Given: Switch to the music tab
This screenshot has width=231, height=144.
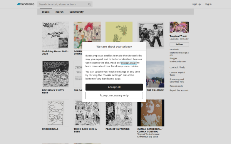Looking at the screenshot, I should [46, 12].
